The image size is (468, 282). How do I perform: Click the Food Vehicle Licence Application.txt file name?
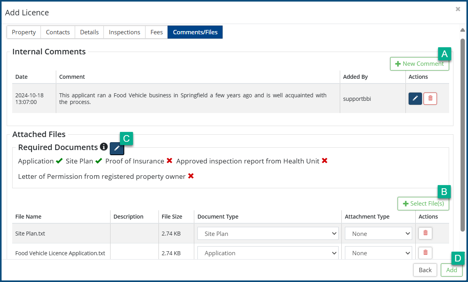[60, 253]
